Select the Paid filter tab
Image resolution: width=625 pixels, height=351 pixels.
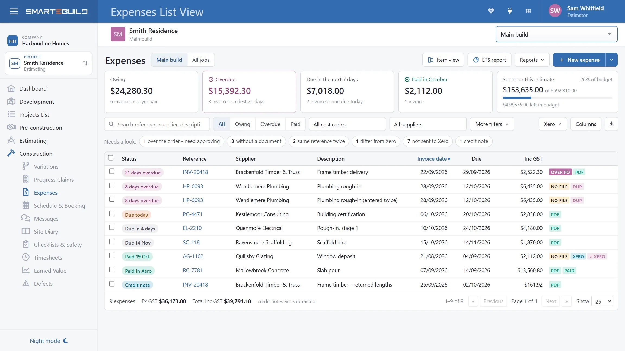tap(295, 124)
